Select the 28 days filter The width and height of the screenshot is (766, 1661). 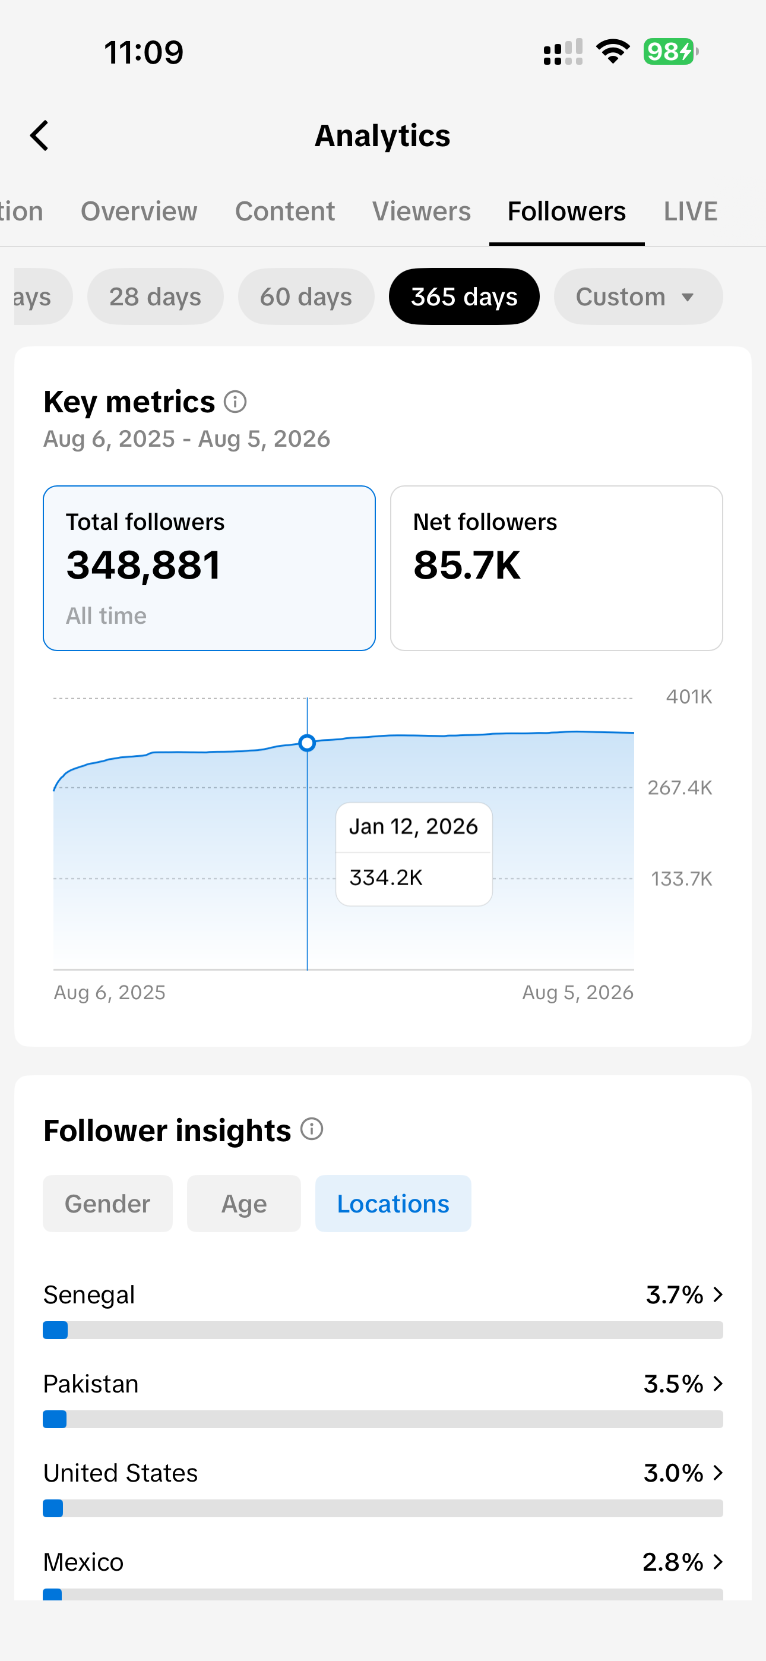pyautogui.click(x=156, y=296)
